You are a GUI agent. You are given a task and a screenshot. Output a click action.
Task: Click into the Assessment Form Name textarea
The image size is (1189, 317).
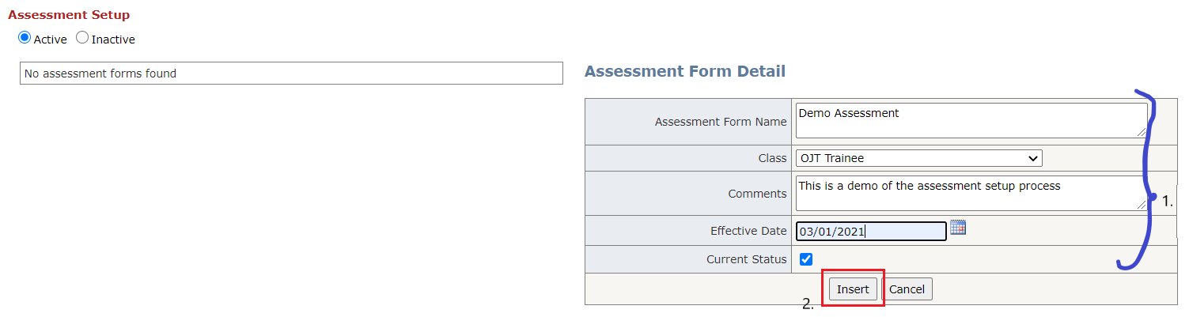[965, 119]
